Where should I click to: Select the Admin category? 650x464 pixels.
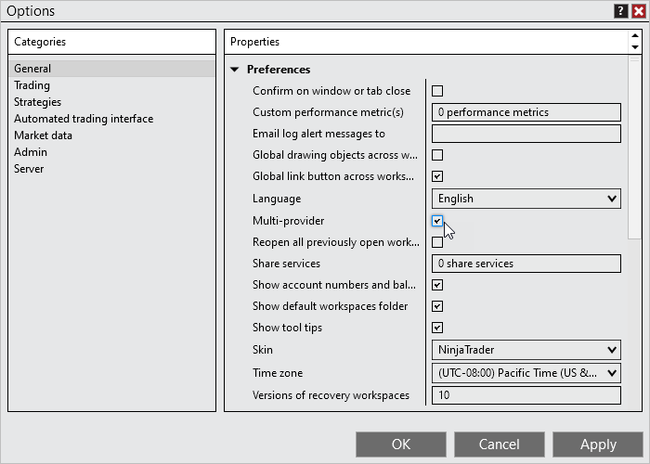coord(111,152)
